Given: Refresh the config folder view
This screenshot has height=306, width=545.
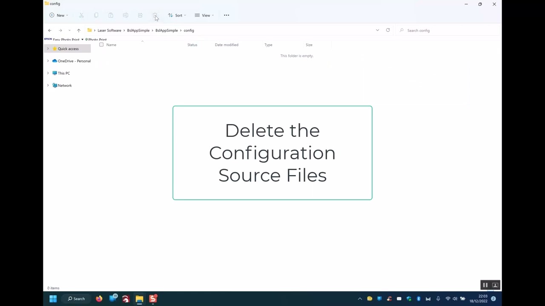Looking at the screenshot, I should tap(388, 30).
